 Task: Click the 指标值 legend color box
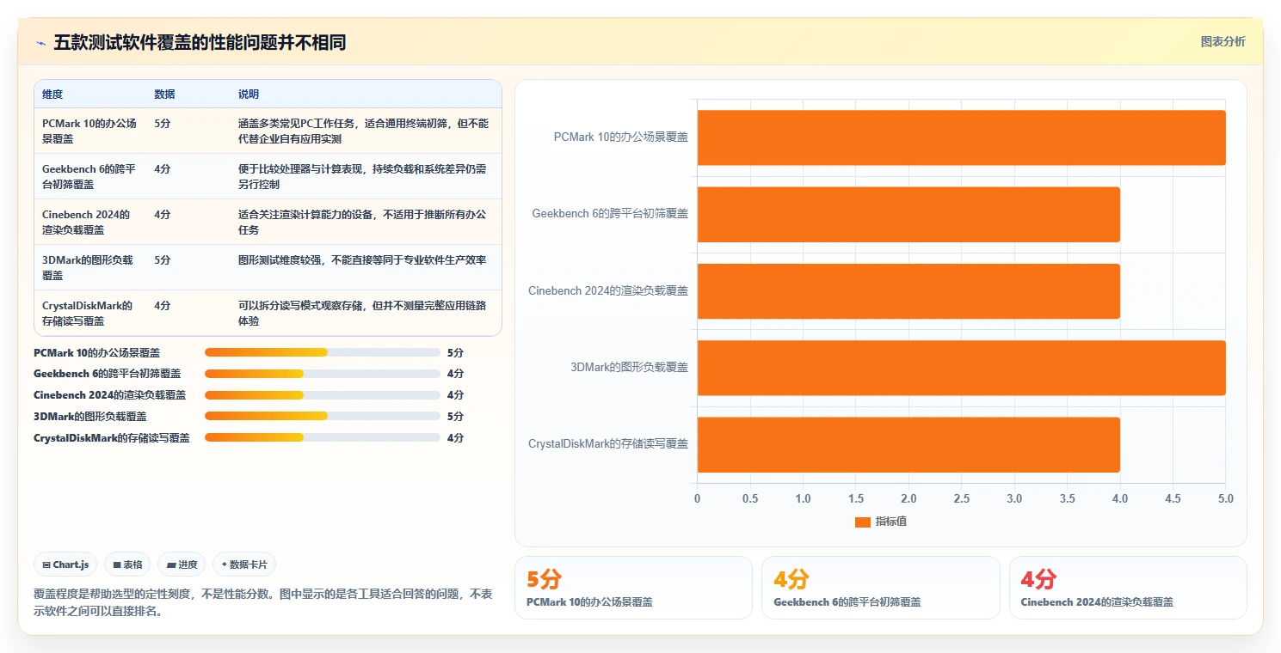pos(863,522)
